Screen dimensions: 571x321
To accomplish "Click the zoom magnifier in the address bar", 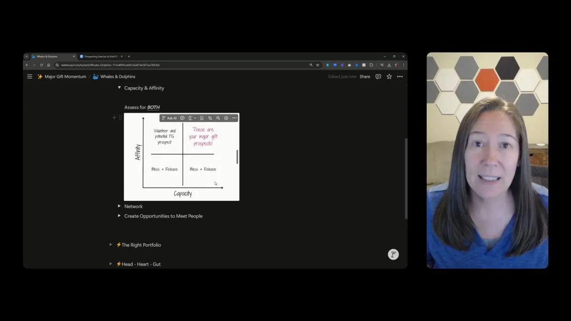I will (311, 65).
